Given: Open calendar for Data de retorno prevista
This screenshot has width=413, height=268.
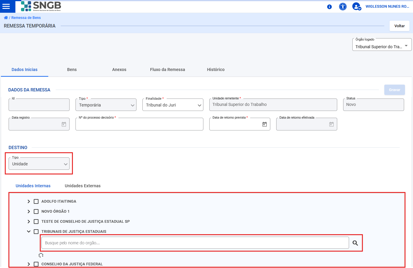Looking at the screenshot, I should tap(265, 124).
